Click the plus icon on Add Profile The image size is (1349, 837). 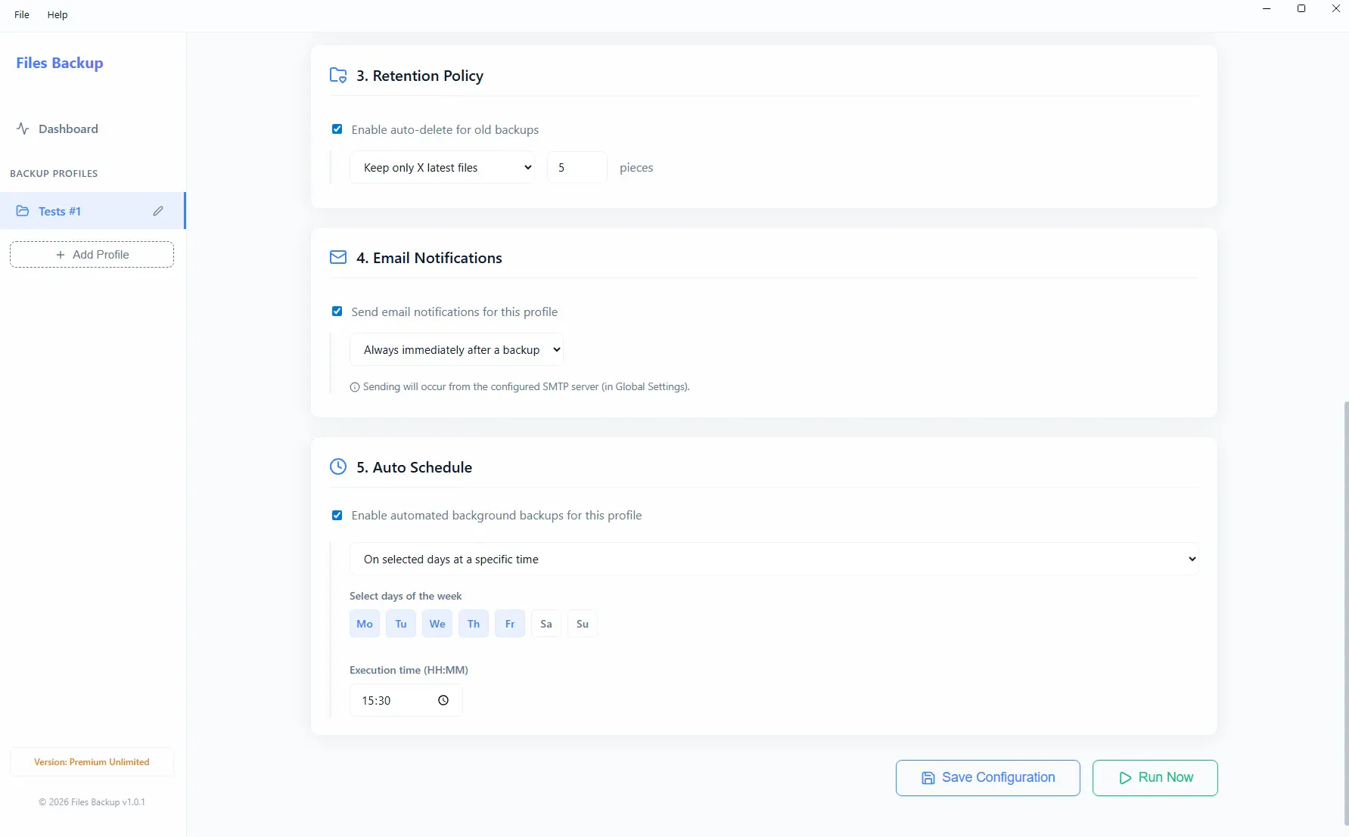[x=61, y=255]
